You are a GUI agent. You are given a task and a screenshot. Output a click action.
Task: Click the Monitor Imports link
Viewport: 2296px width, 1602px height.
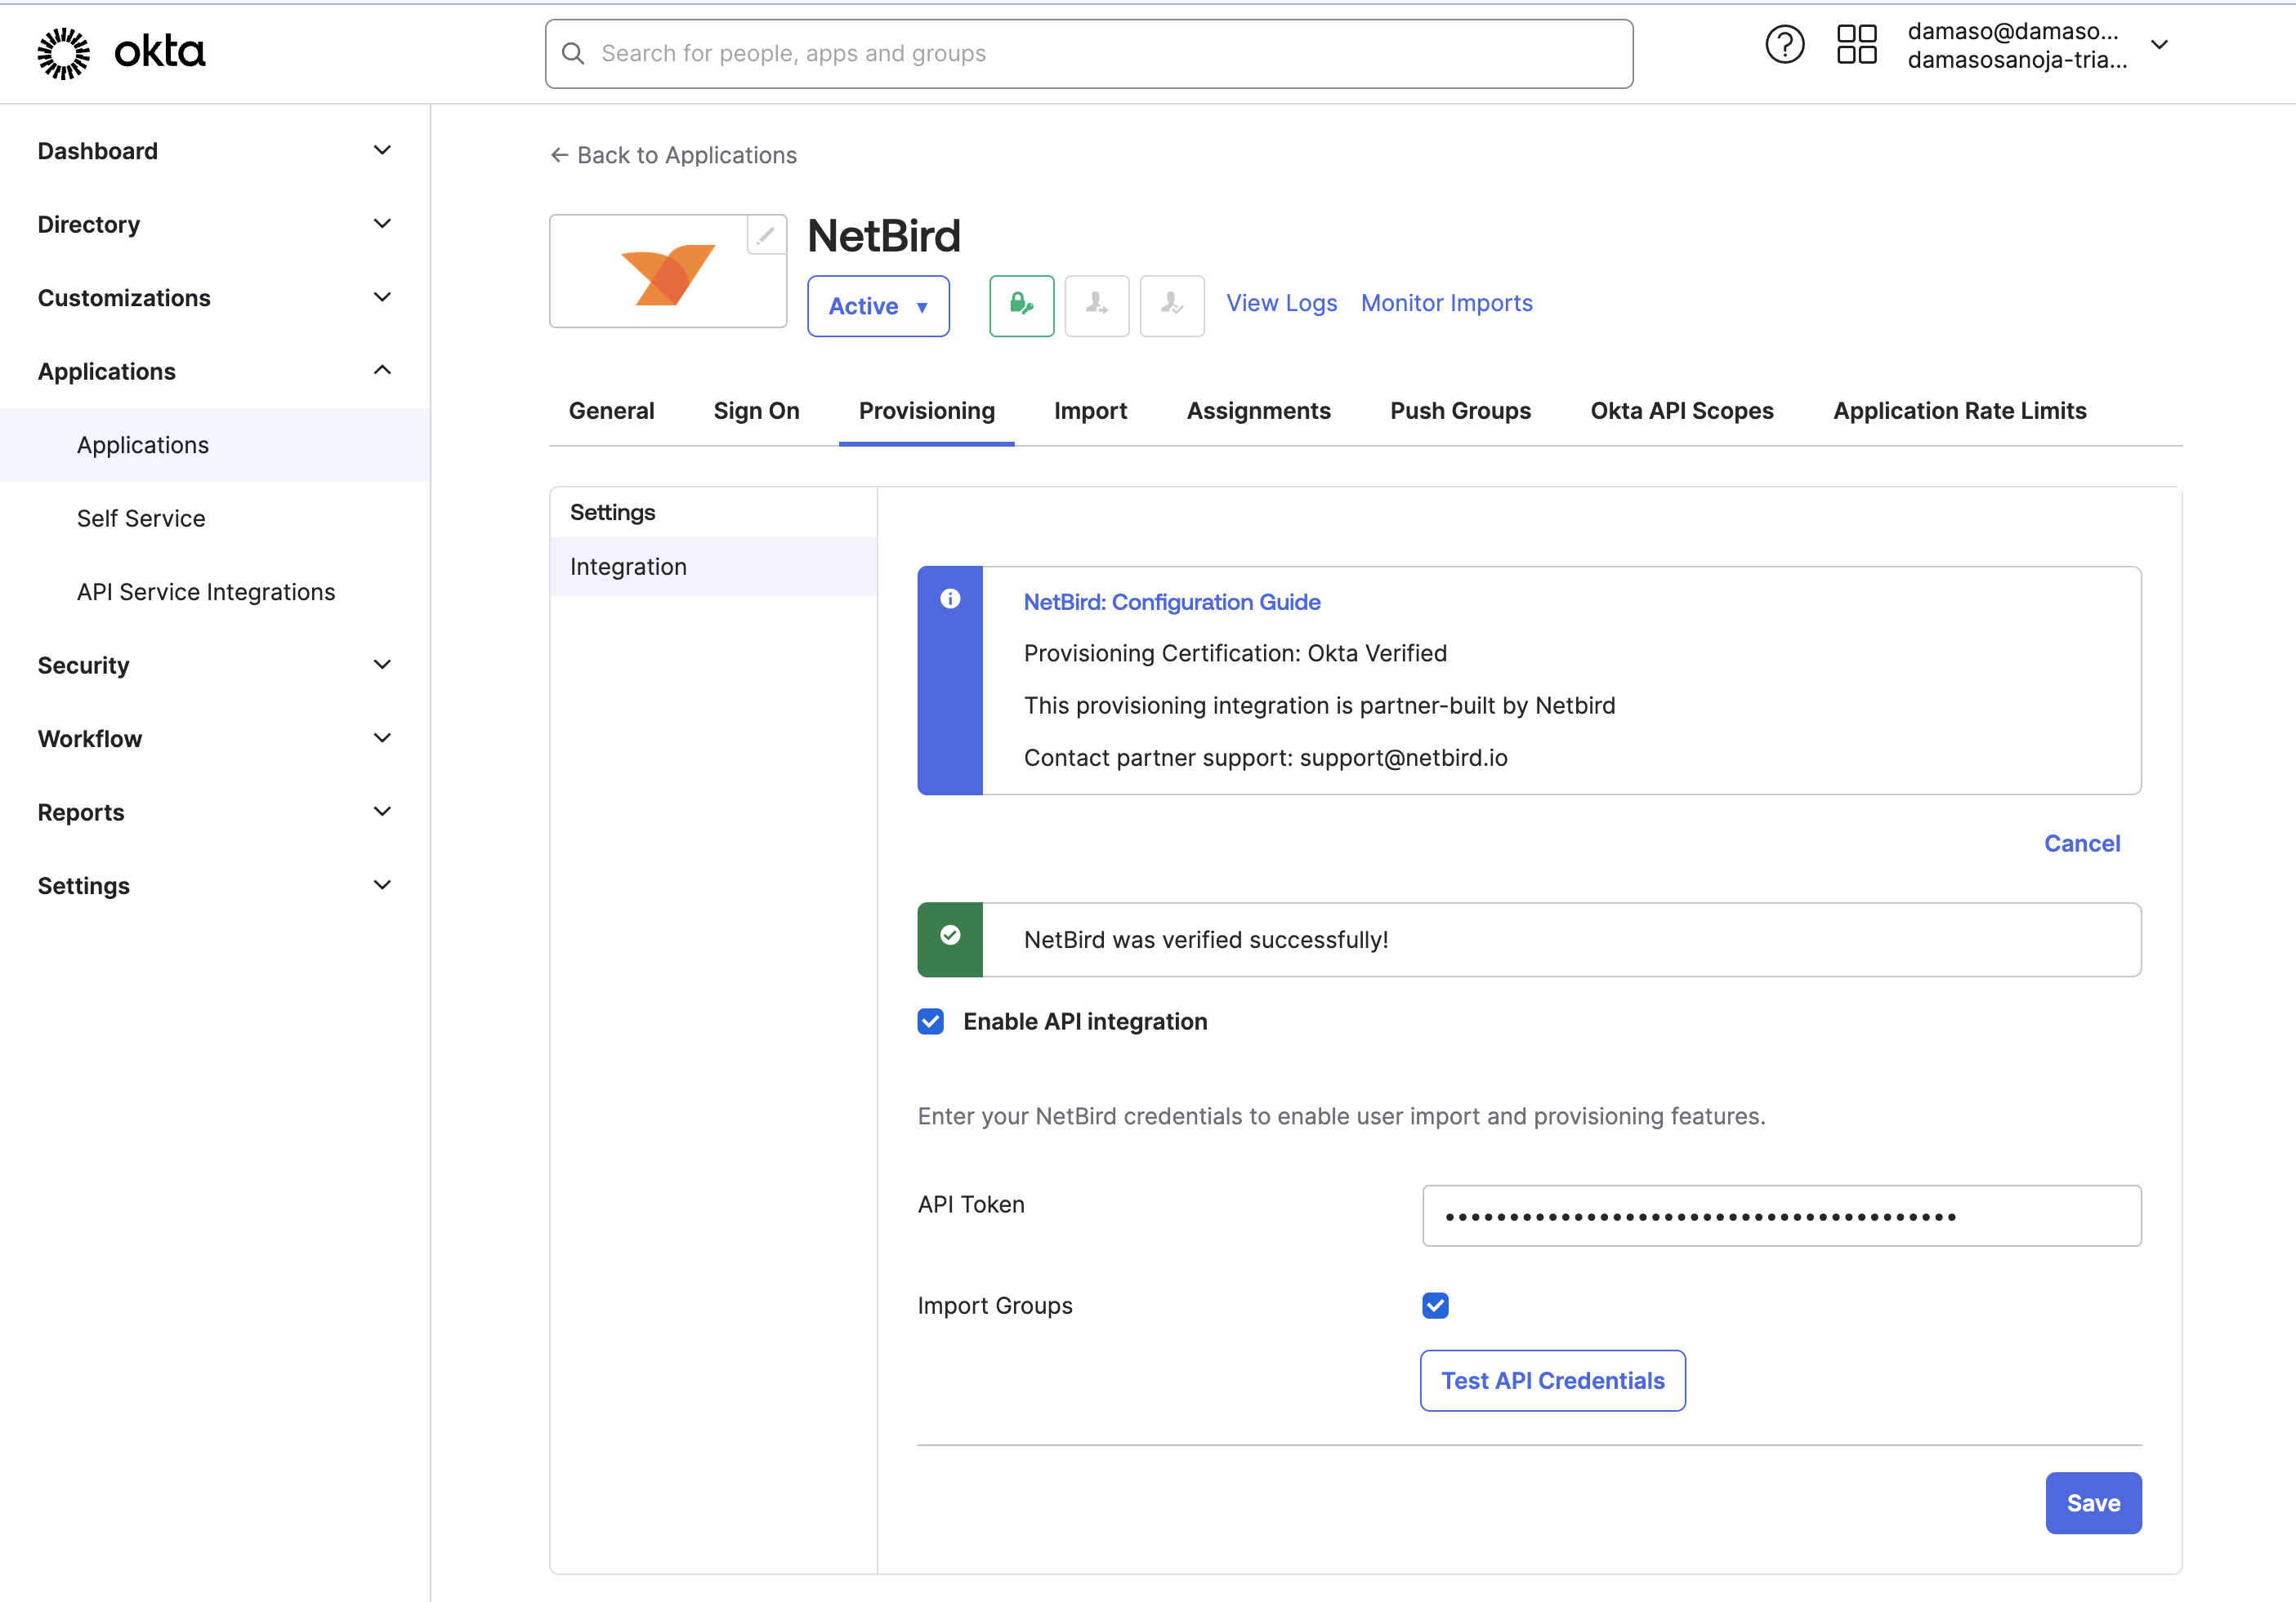coord(1446,303)
